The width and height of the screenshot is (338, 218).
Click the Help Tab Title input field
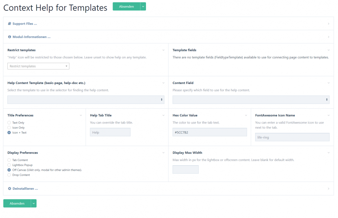tap(110, 132)
